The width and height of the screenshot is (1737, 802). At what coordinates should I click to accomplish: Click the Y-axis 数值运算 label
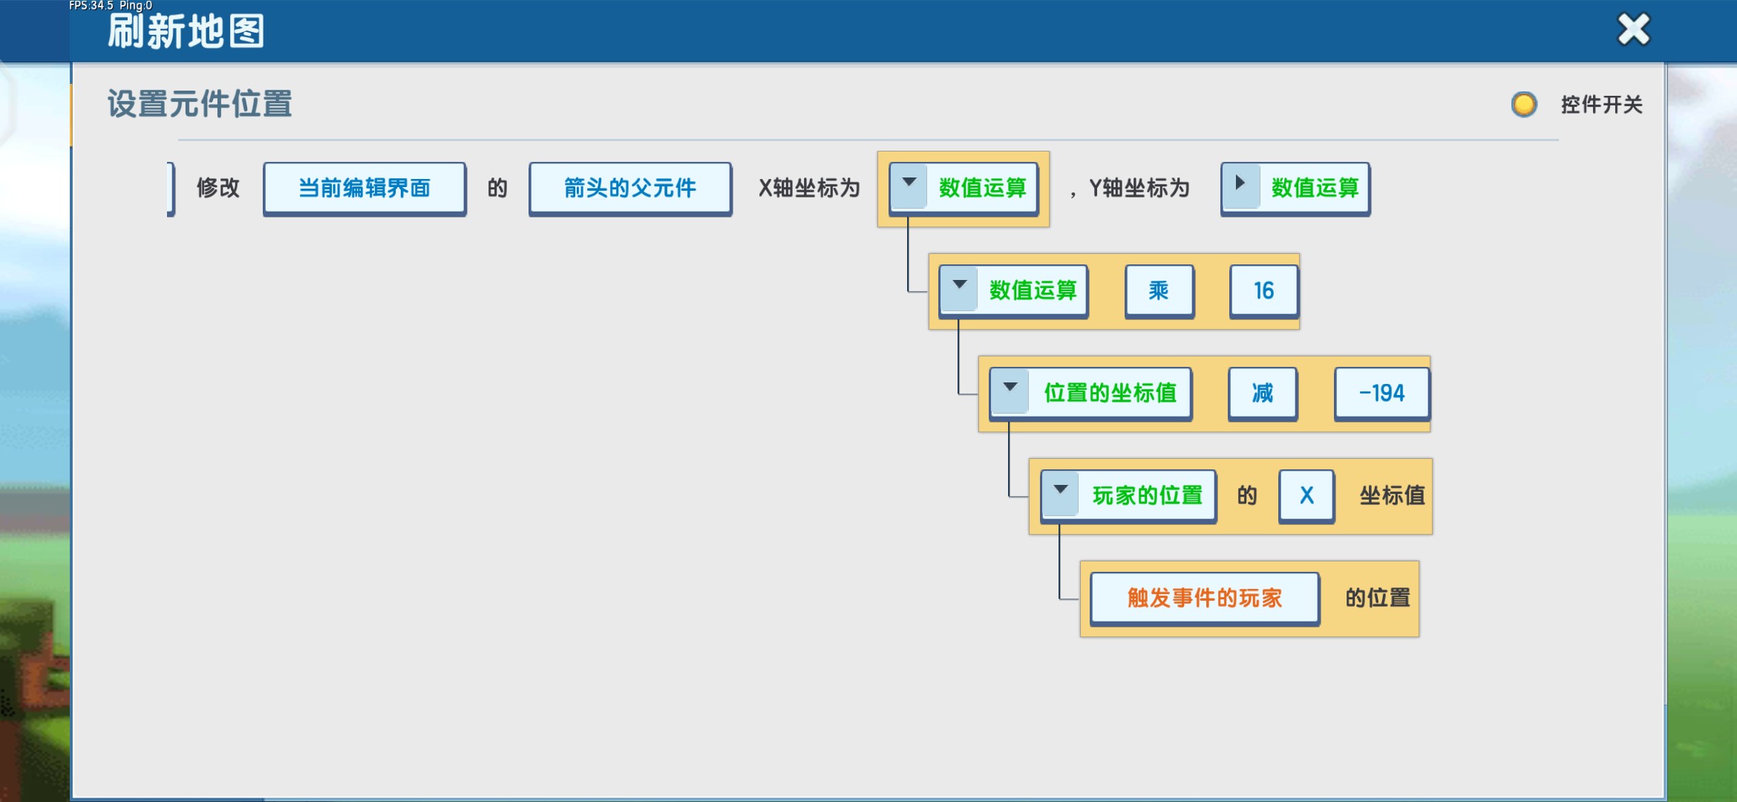pos(1315,189)
